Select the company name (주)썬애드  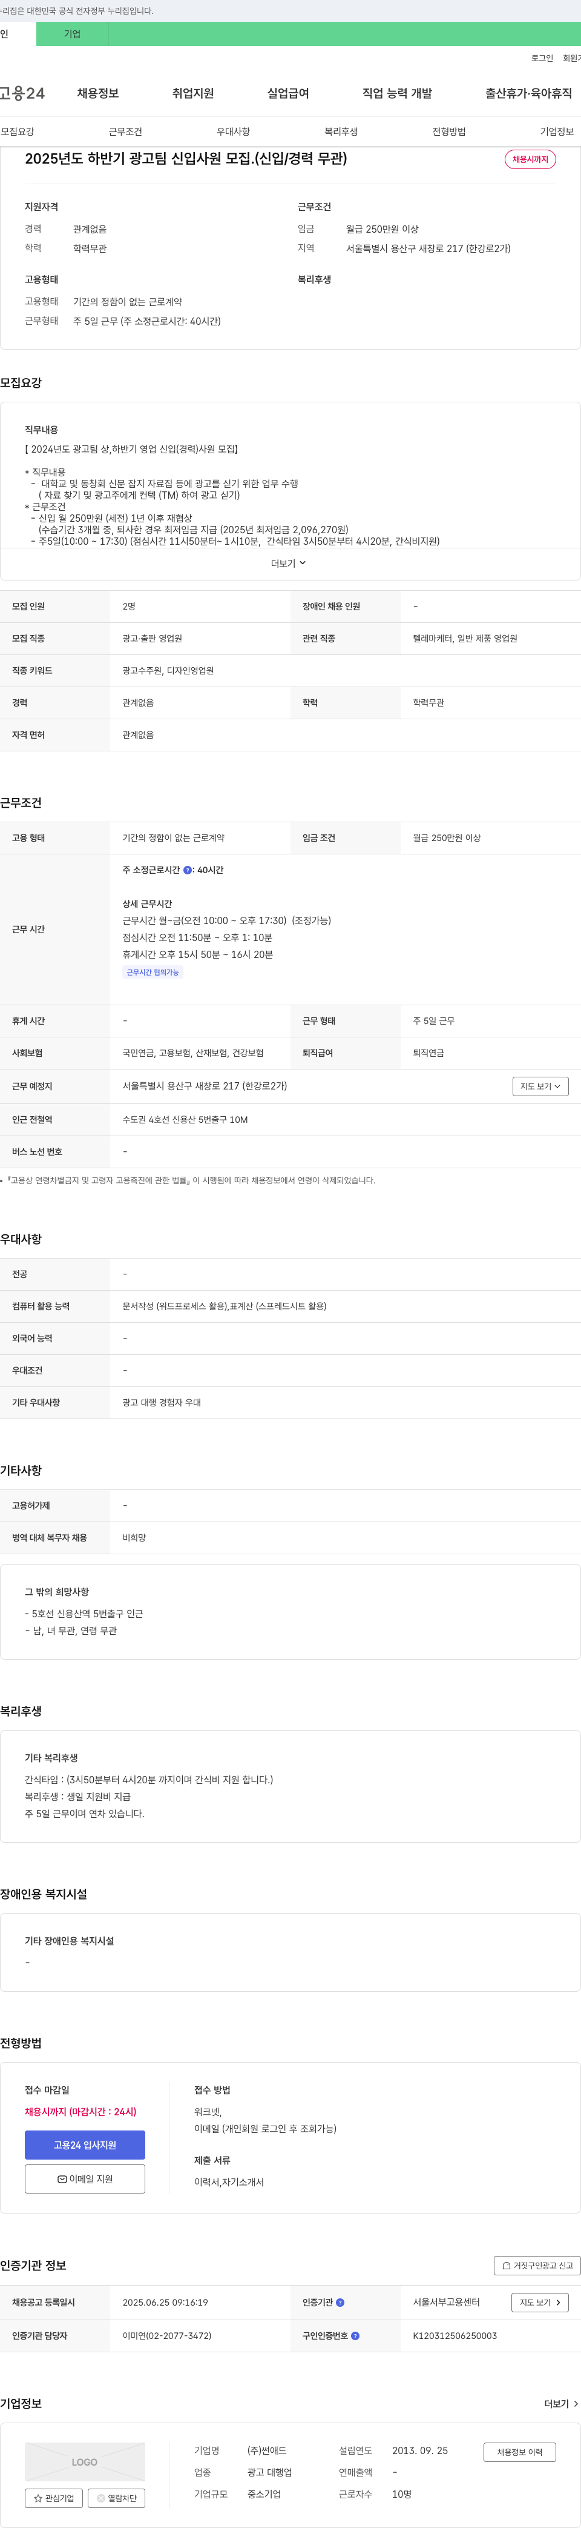coord(266,2450)
